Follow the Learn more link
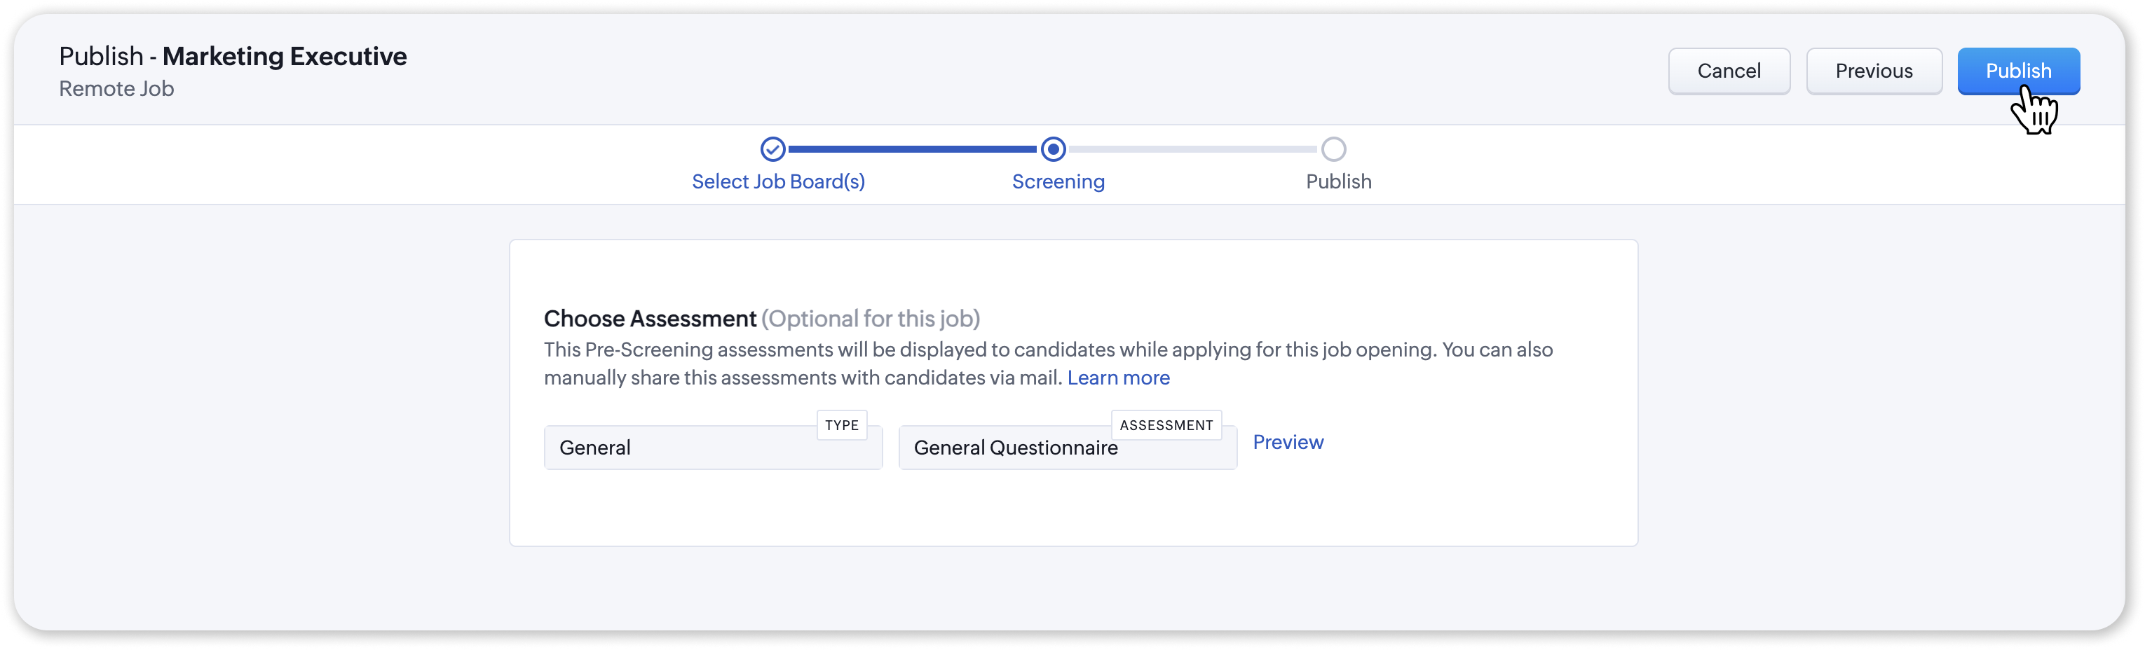The image size is (2145, 650). pos(1117,378)
